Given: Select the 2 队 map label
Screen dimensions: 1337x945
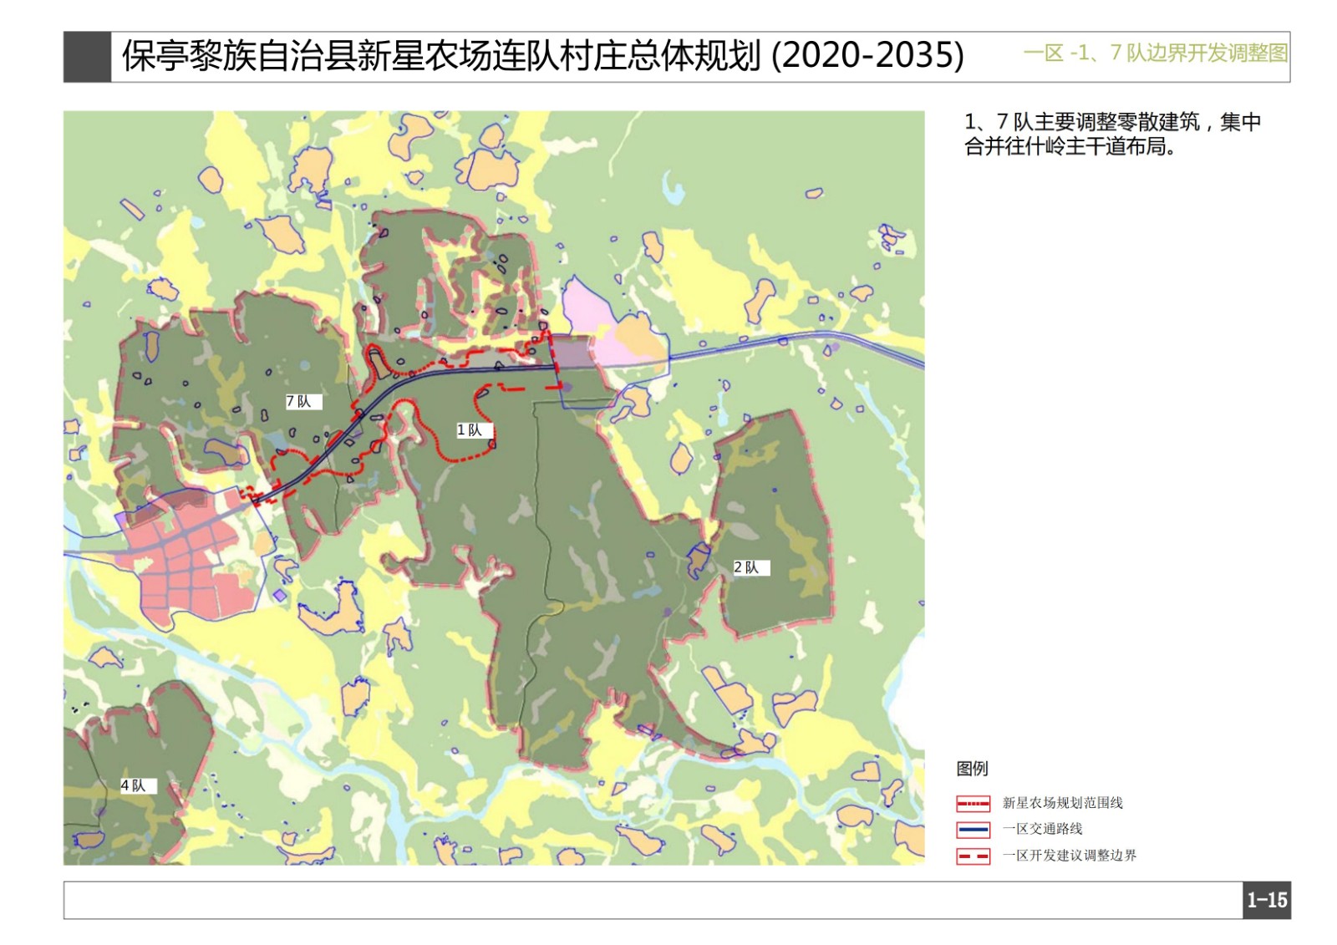Looking at the screenshot, I should coord(747,567).
